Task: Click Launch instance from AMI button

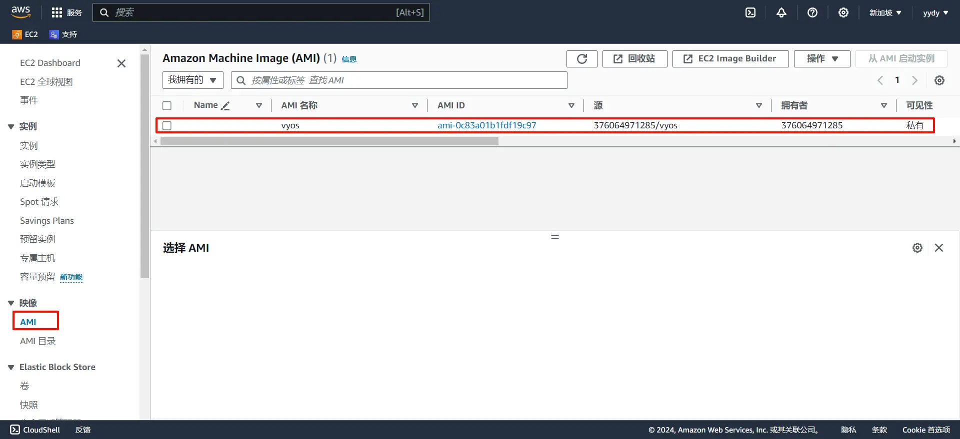Action: click(901, 59)
